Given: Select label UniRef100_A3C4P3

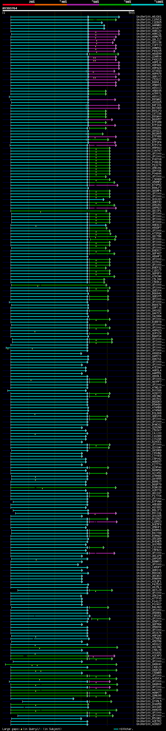Looking at the screenshot, I should (149, 656).
